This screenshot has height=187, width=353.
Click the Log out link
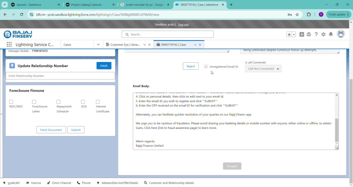coord(183,24)
